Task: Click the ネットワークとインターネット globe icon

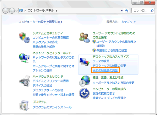Action: 24,58
